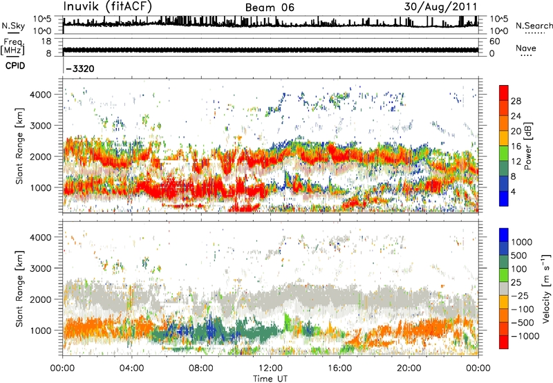Click the '12:00' time axis label
The image size is (553, 383).
(x=270, y=368)
